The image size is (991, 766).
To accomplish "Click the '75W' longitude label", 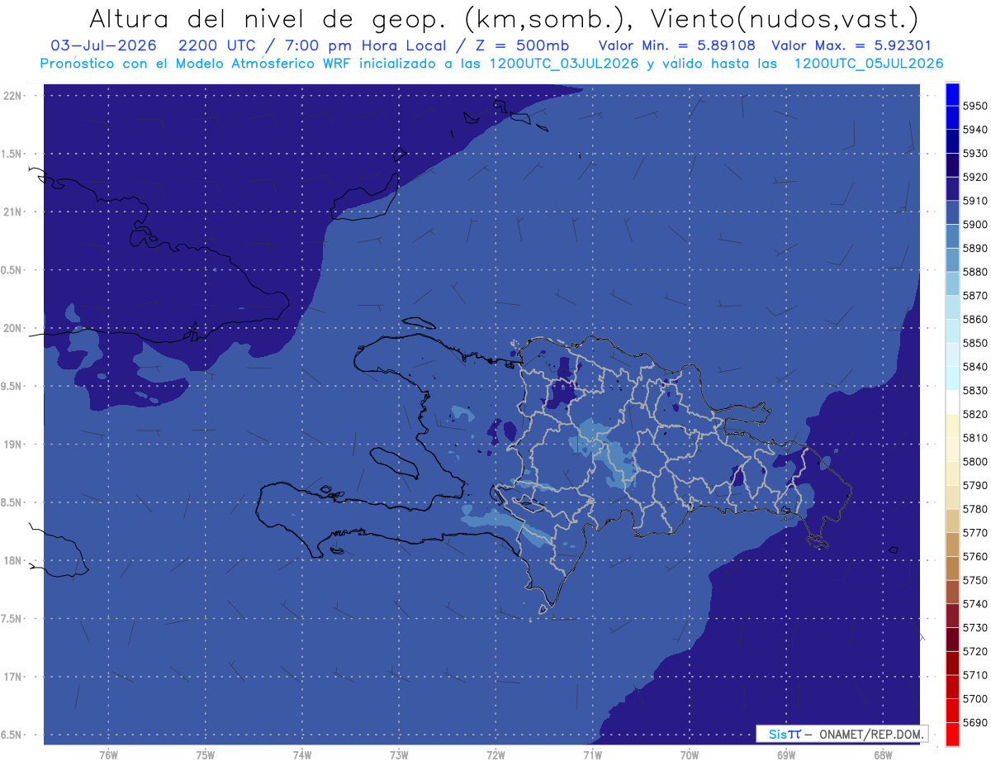I will click(206, 755).
